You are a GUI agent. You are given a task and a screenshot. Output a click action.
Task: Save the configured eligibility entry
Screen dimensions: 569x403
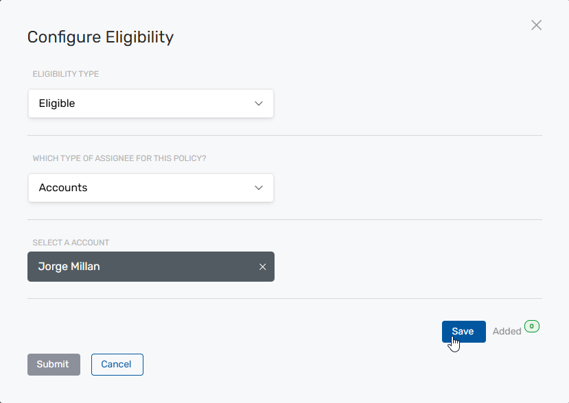[463, 331]
